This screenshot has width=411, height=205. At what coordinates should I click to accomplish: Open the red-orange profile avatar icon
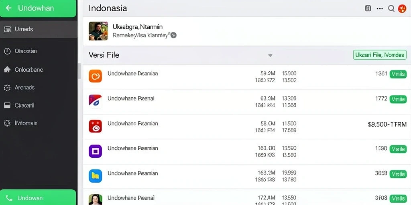pyautogui.click(x=402, y=9)
